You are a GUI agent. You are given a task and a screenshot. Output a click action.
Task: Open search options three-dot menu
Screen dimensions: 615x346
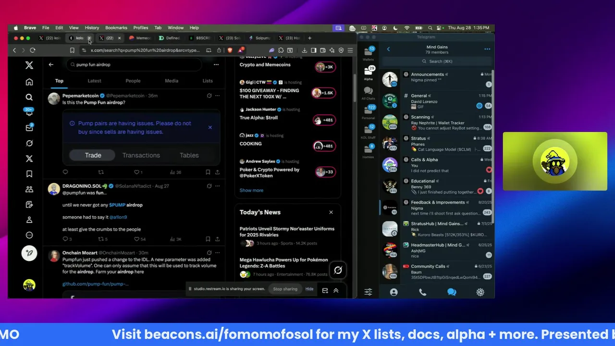[216, 64]
